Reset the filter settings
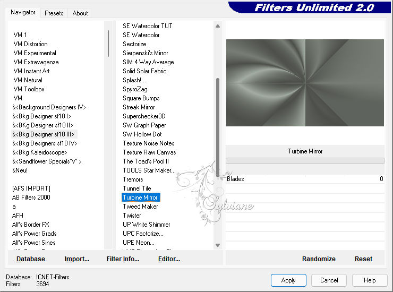This screenshot has height=292, width=393. (x=363, y=259)
